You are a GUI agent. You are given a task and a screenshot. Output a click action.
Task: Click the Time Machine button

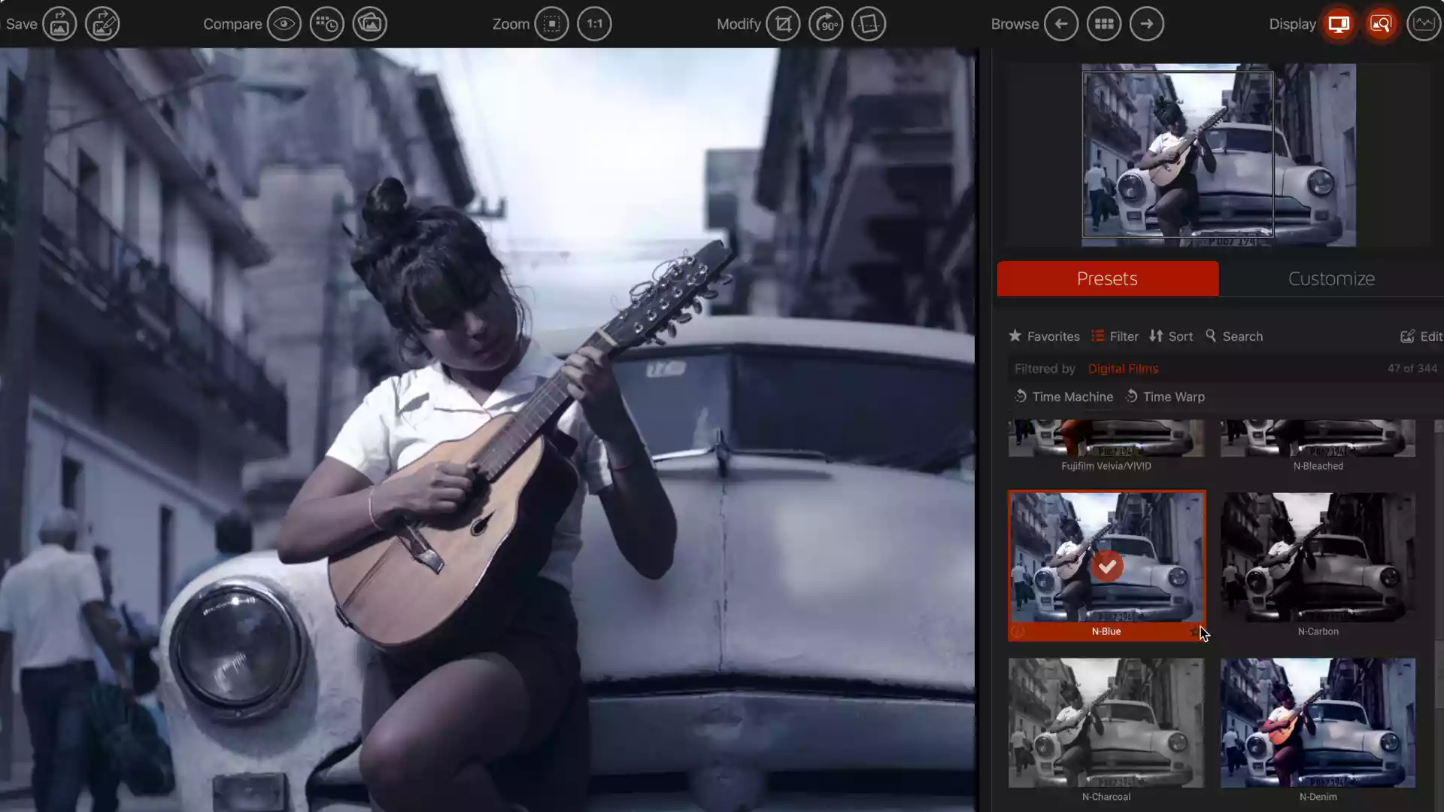[x=1063, y=397]
